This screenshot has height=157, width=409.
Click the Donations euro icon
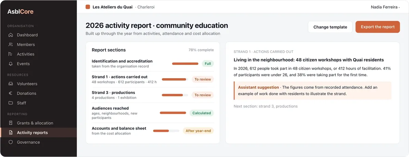(x=11, y=93)
